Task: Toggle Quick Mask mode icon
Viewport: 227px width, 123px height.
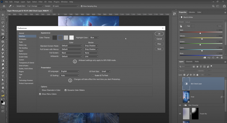Action: [x=3, y=107]
